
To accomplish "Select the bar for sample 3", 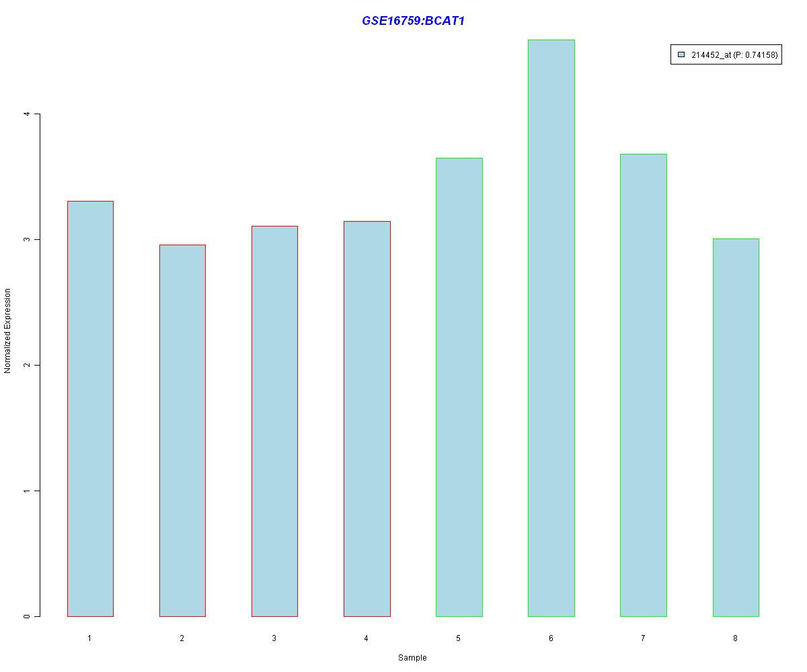I will pos(274,421).
